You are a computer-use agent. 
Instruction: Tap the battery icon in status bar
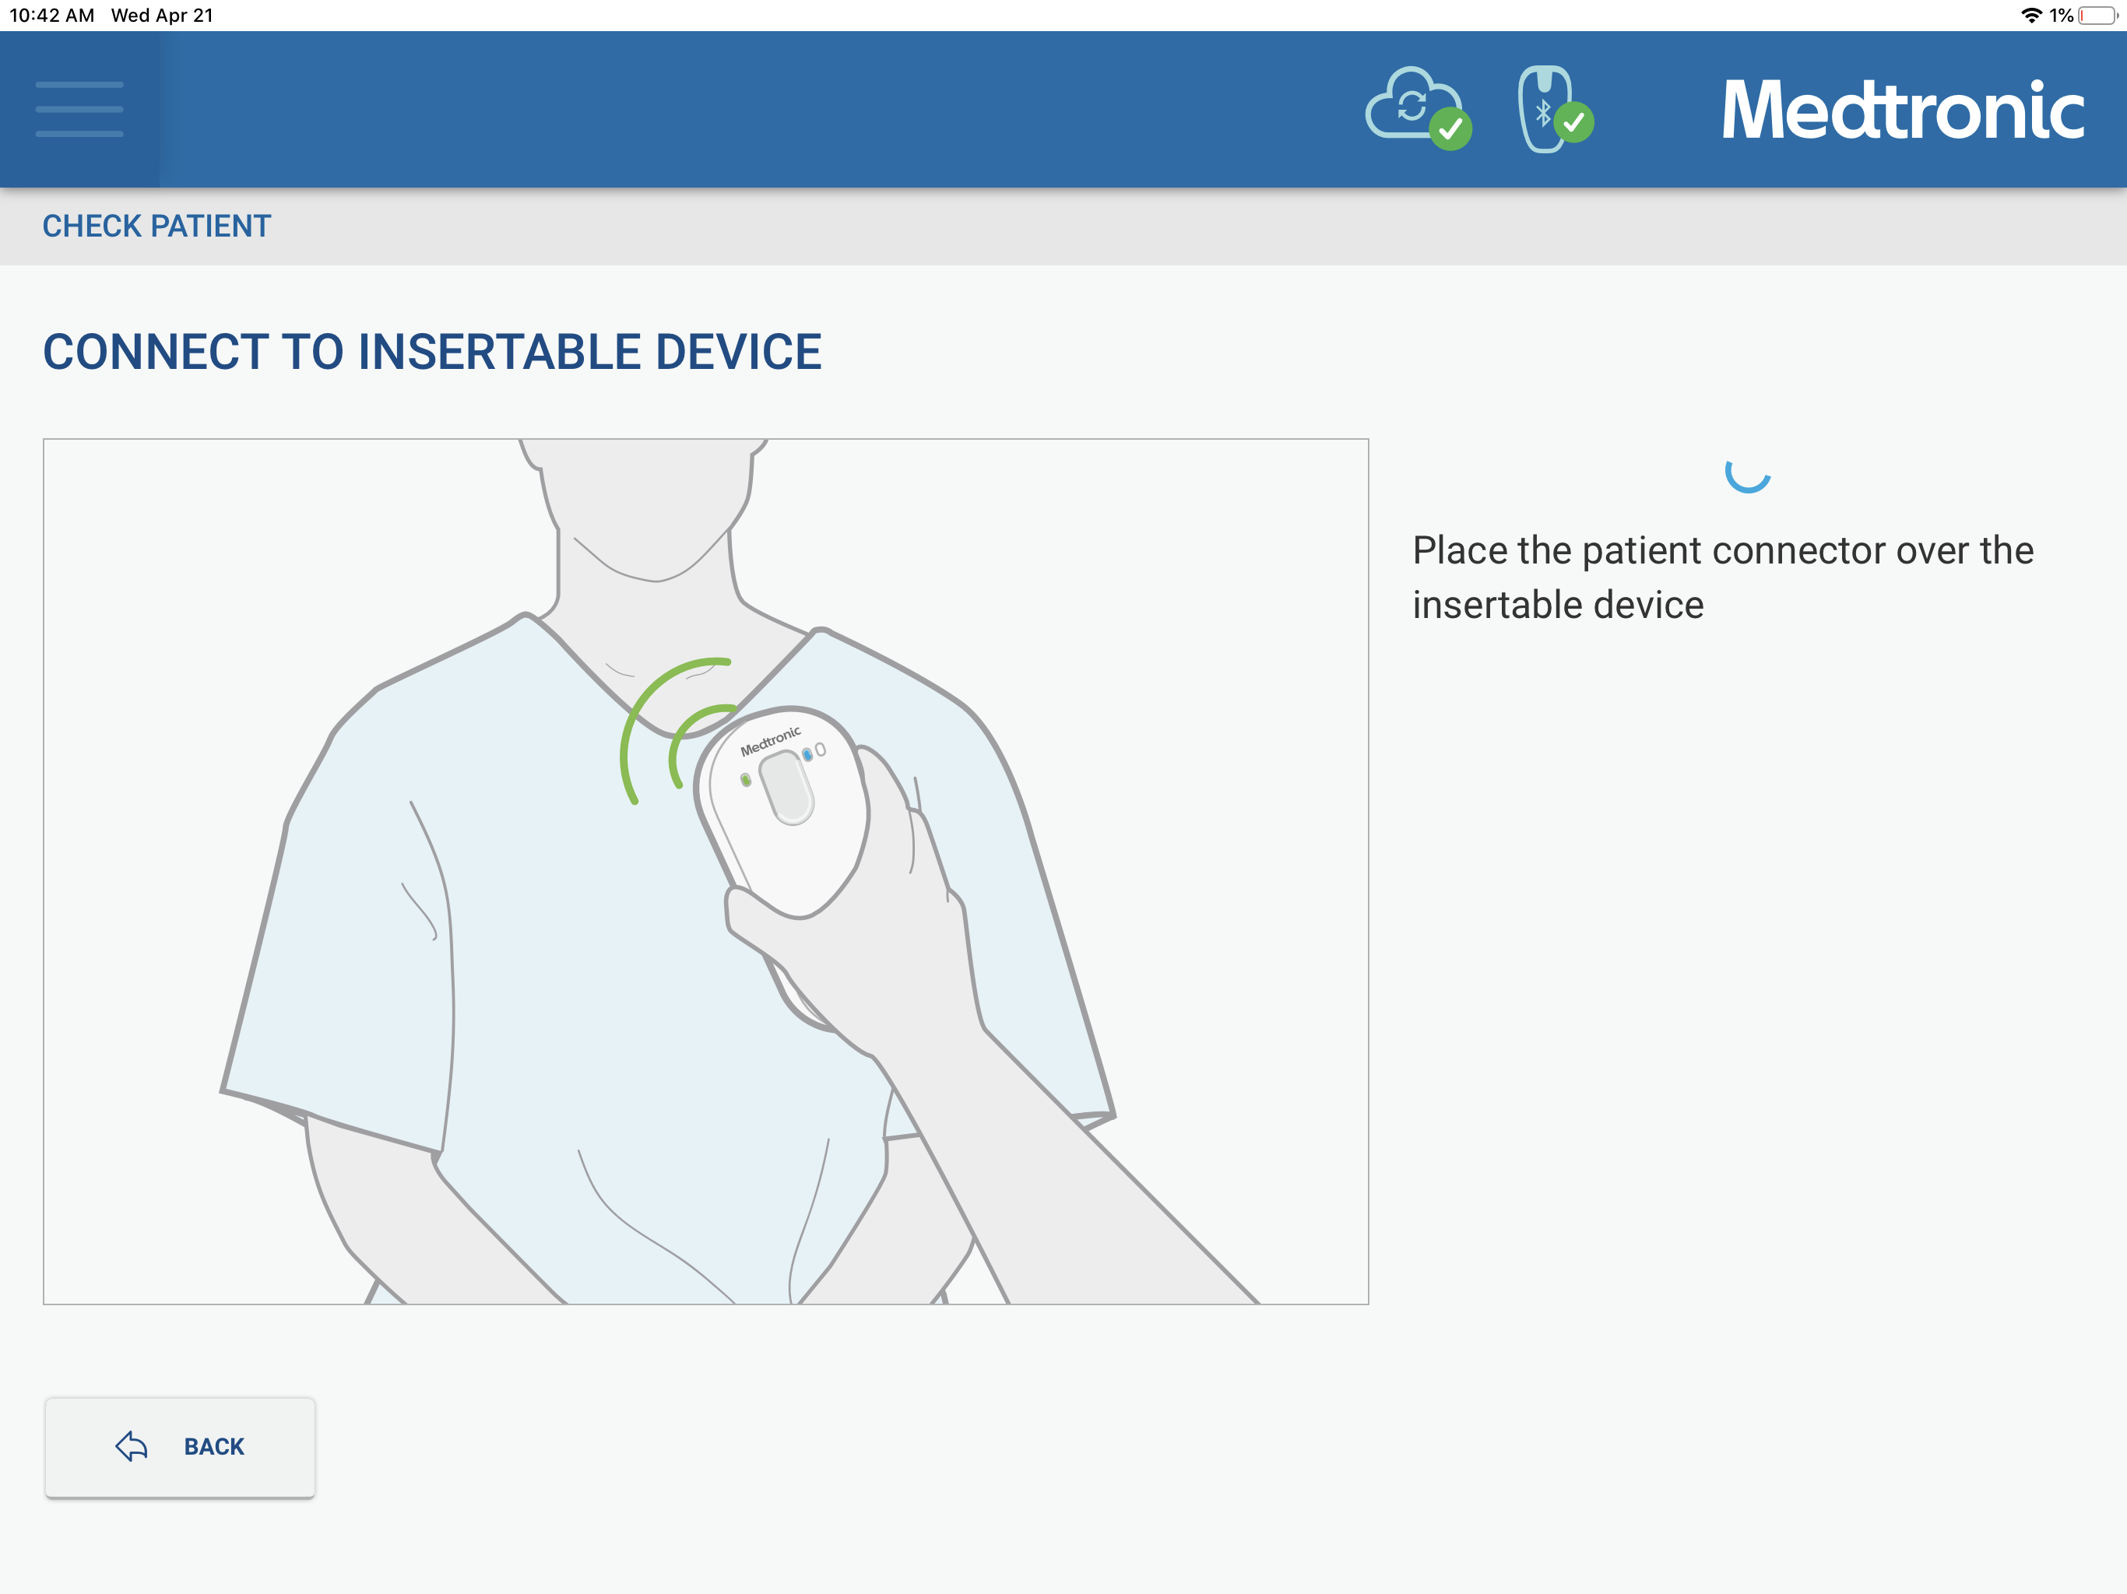coord(2097,16)
